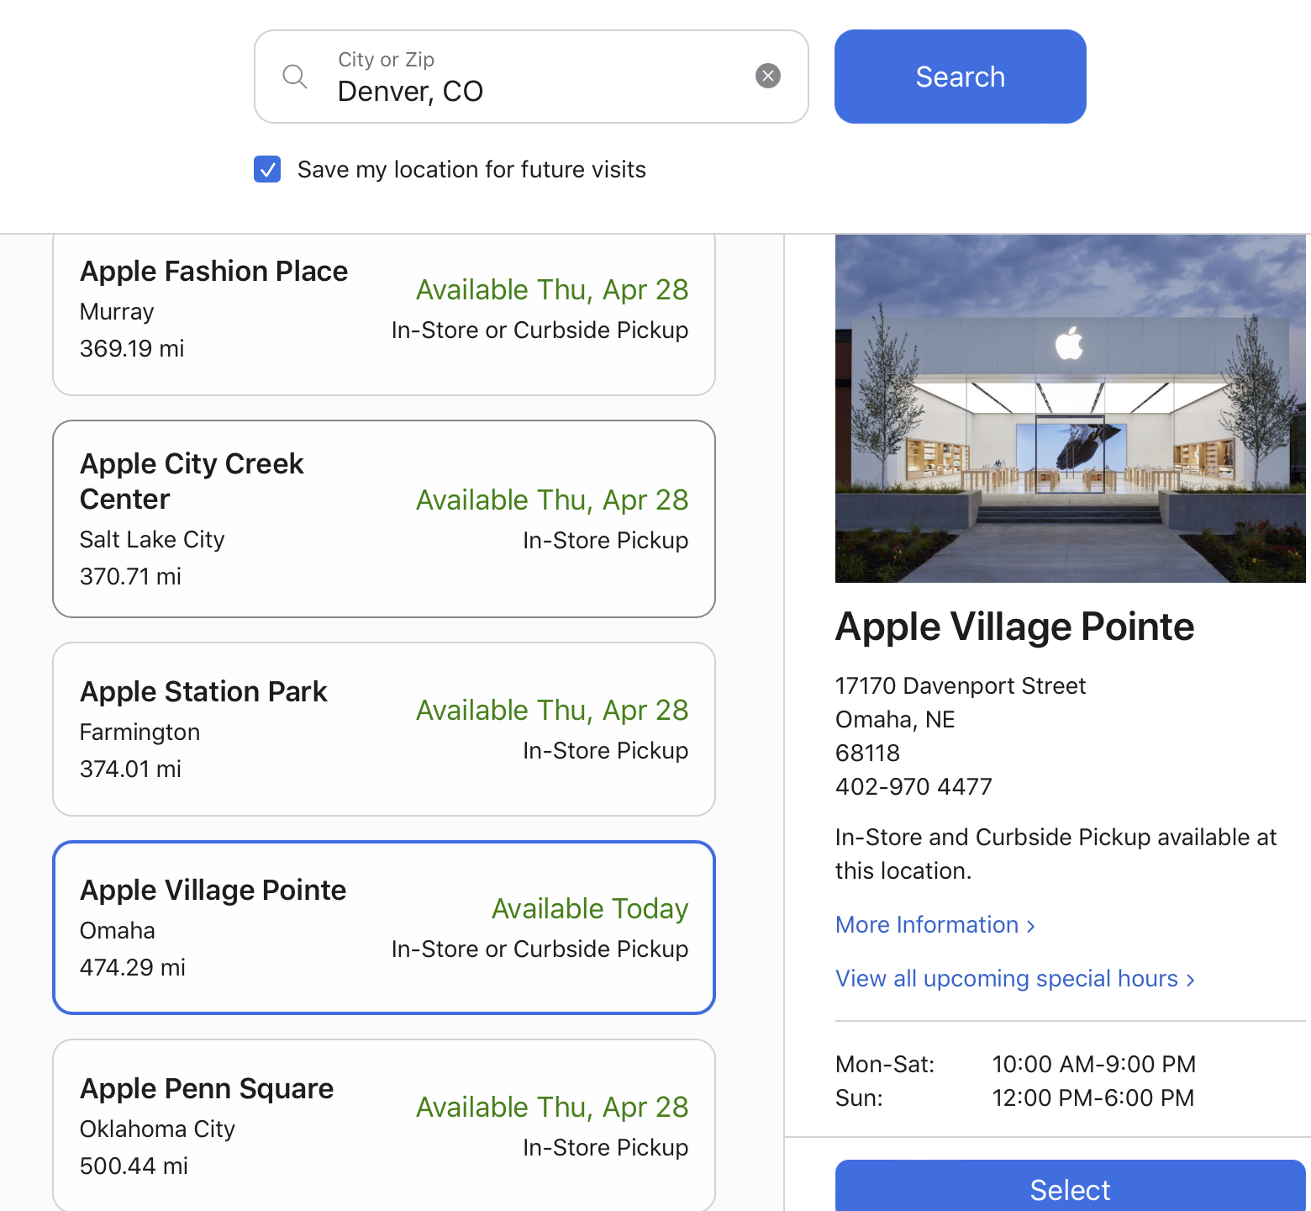Open the More Information link

coord(935,925)
